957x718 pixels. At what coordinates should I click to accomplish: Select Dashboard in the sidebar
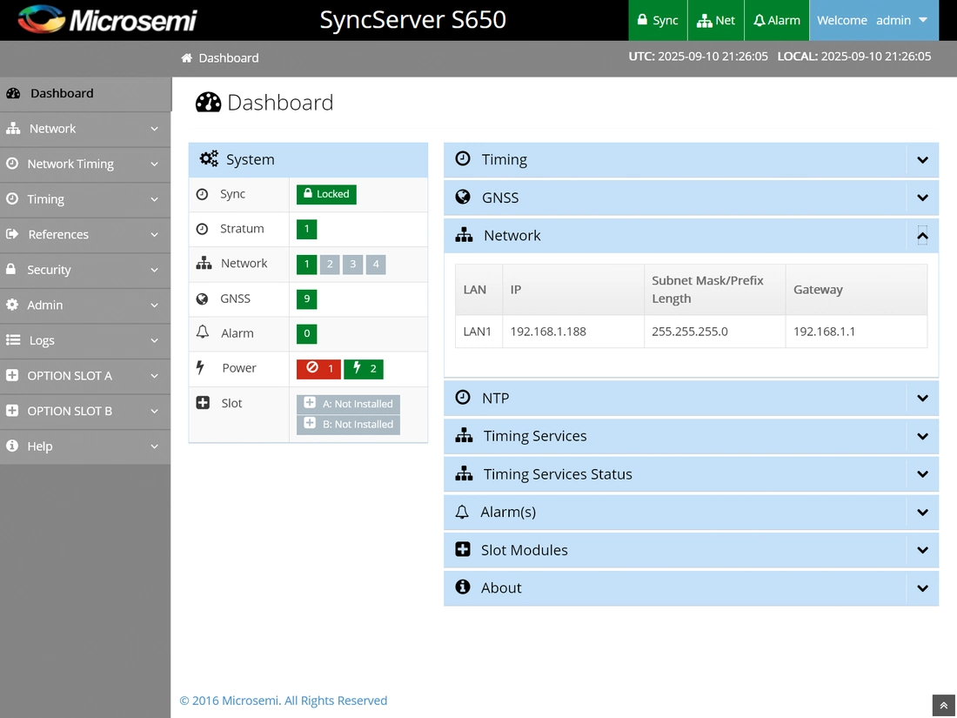click(85, 93)
